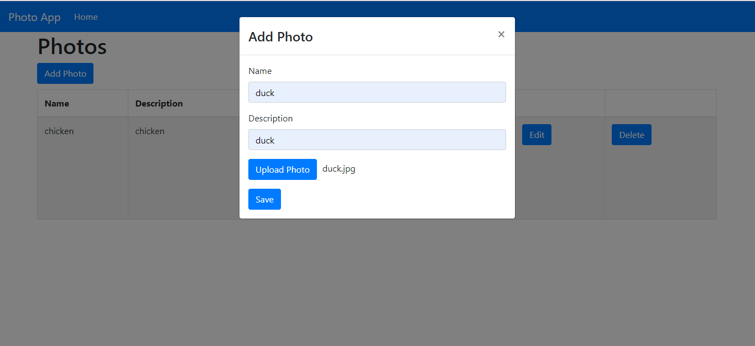This screenshot has height=346, width=755.
Task: Click the Edit button for the chicken row
Action: tap(536, 134)
